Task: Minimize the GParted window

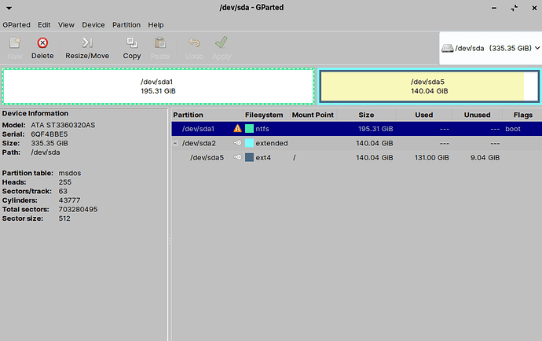Action: tap(494, 8)
